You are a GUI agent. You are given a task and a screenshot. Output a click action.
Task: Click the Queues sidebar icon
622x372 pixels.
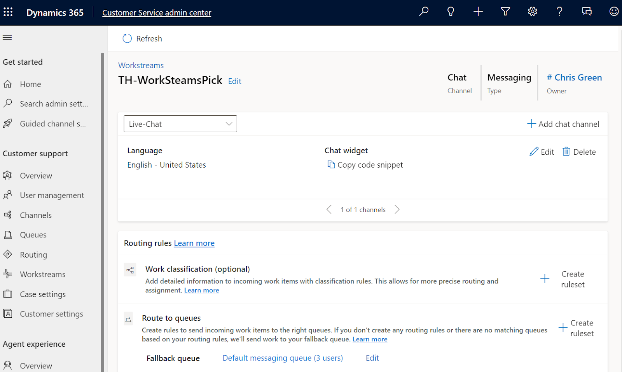point(7,235)
